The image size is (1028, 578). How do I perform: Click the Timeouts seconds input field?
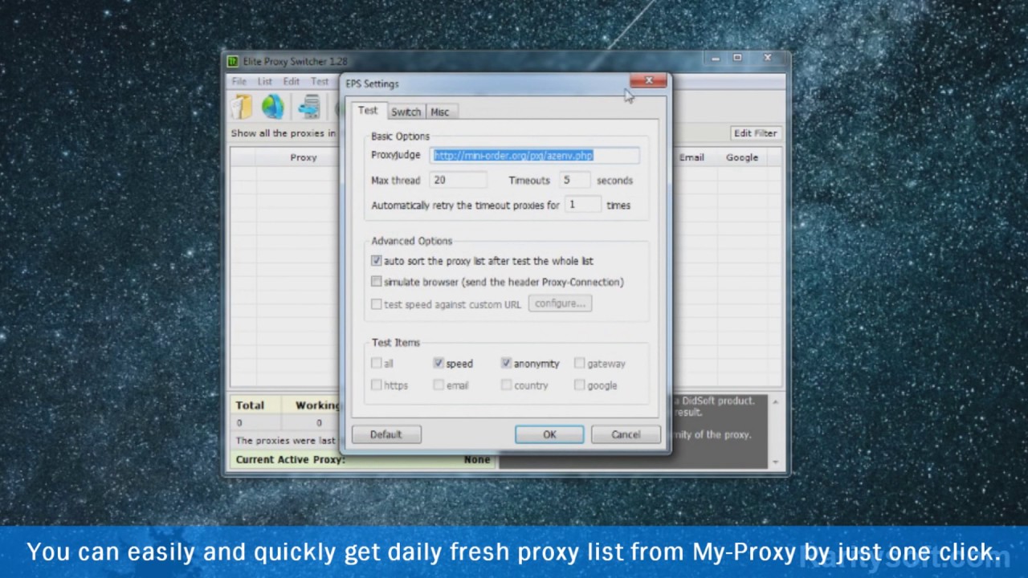tap(575, 181)
